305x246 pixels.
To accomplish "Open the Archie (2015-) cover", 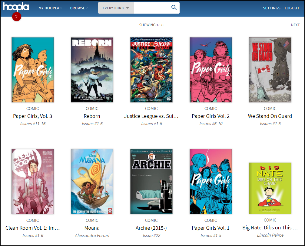I will click(151, 182).
